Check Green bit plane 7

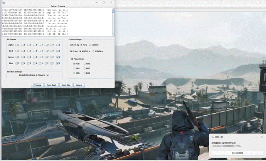(x=17, y=57)
